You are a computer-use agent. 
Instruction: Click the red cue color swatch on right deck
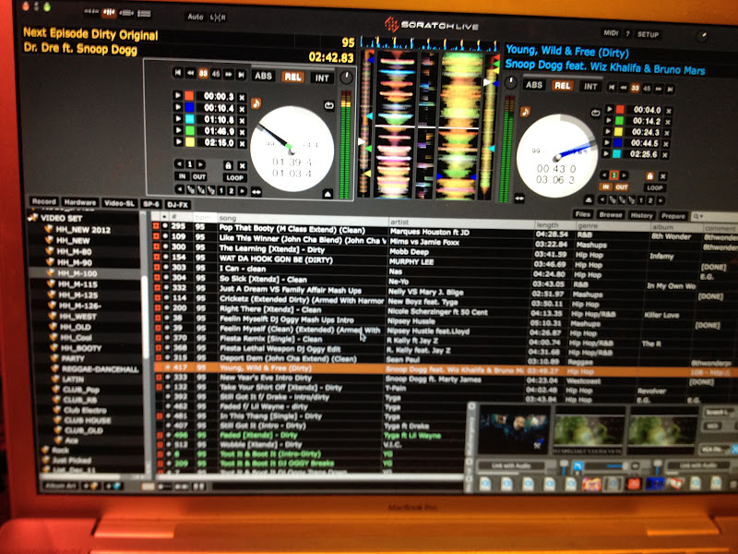click(x=620, y=109)
